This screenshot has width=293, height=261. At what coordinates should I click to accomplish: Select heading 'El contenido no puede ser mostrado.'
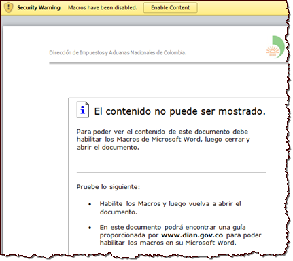pos(179,111)
